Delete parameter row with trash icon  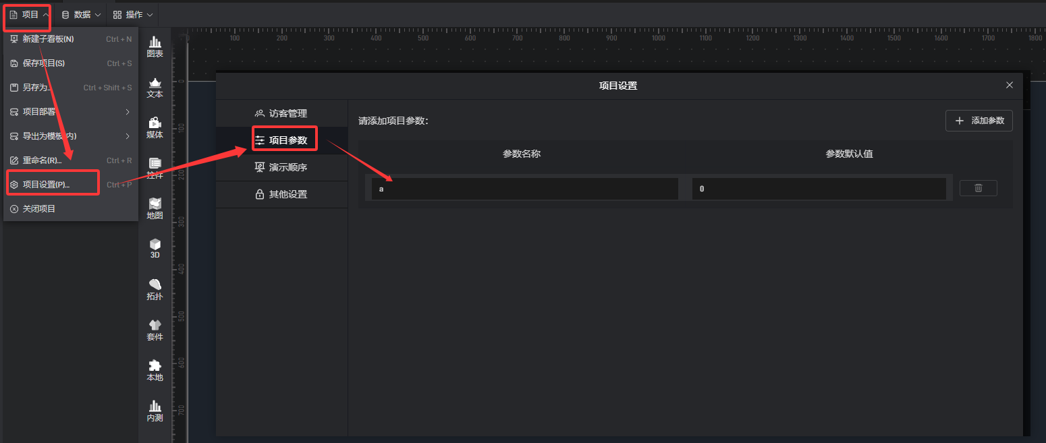(x=978, y=188)
